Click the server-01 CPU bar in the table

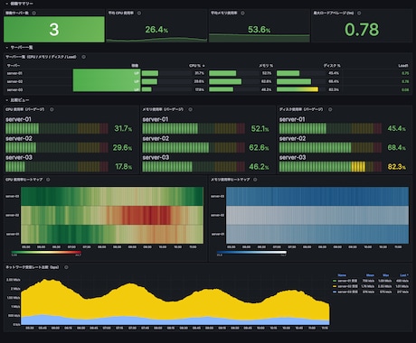click(x=150, y=73)
